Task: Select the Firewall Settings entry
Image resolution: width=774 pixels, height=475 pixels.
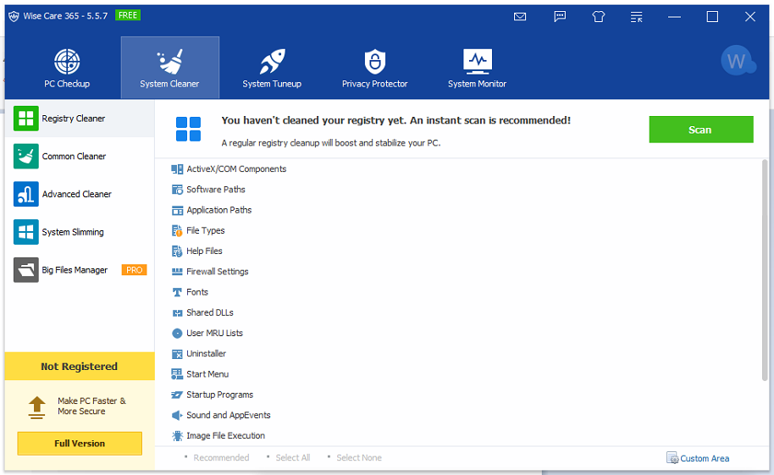Action: 217,272
